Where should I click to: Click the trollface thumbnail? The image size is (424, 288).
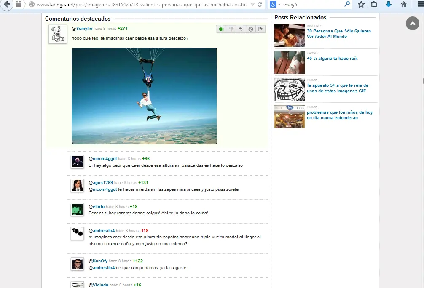tap(289, 89)
